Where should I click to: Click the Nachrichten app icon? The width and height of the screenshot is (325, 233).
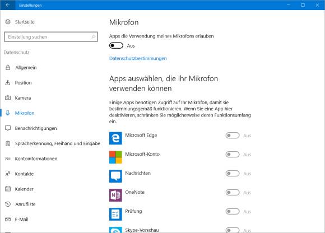click(115, 176)
